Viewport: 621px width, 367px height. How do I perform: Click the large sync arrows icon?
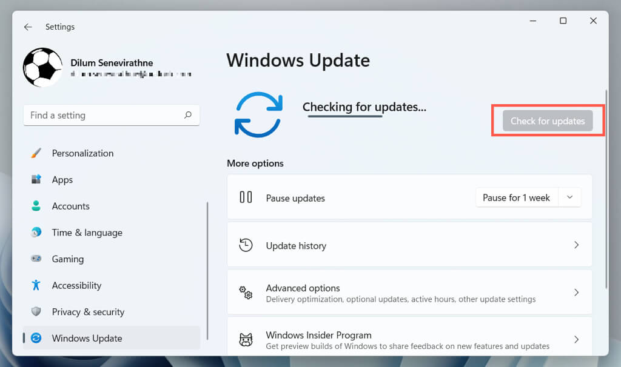click(258, 114)
